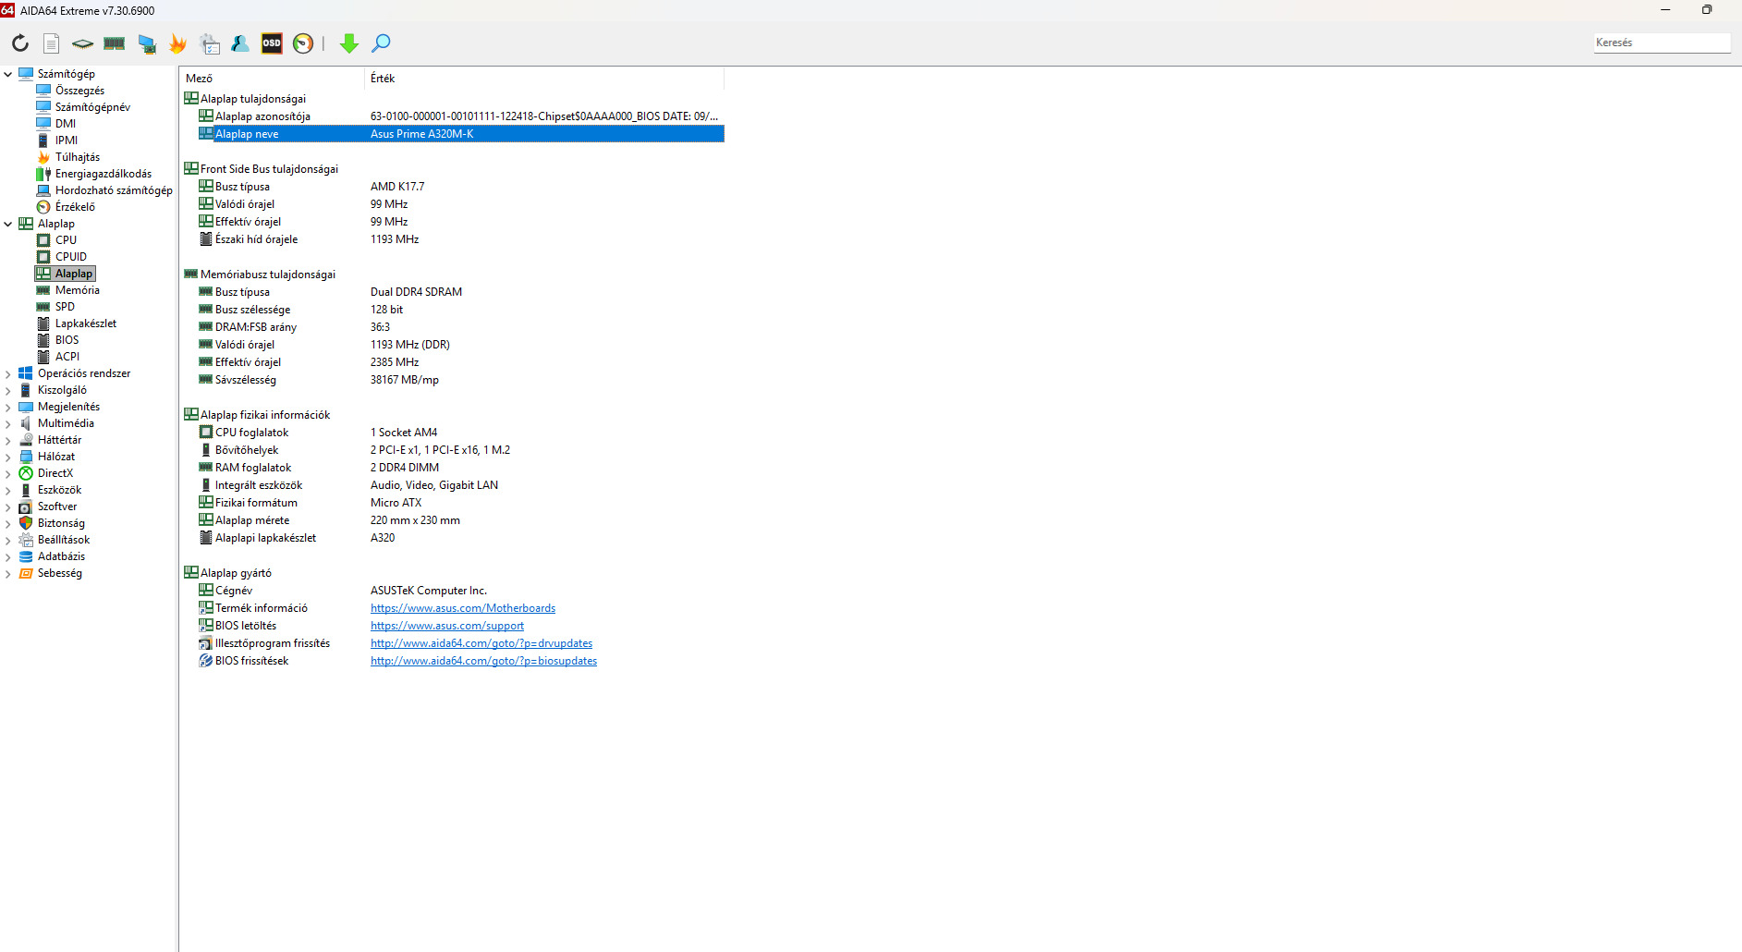Click the user silhouette toolbar icon
This screenshot has height=952, width=1742.
click(240, 43)
